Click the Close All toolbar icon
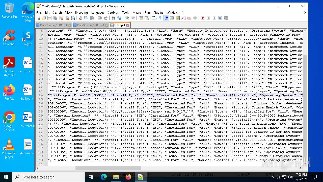Viewport: 323px width, 182px height. (67, 18)
